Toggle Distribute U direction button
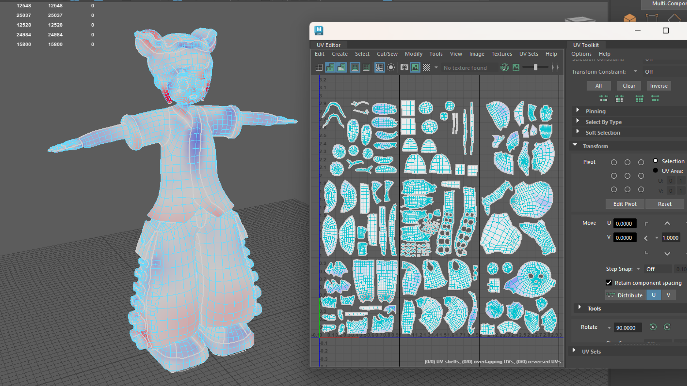Viewport: 687px width, 386px height. tap(654, 295)
